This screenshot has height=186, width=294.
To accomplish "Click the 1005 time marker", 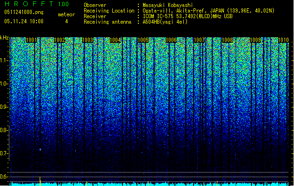I will click(143, 40).
